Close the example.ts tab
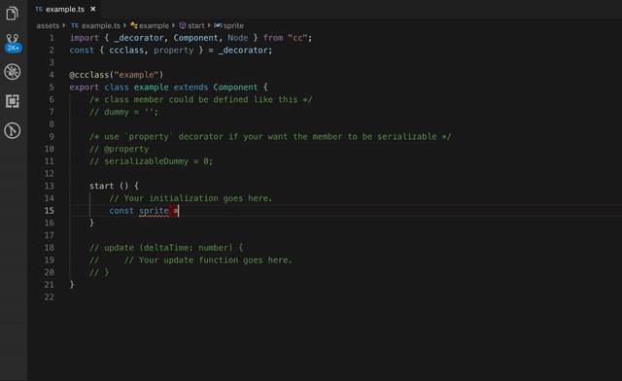Viewport: 622px width, 381px height. point(93,9)
